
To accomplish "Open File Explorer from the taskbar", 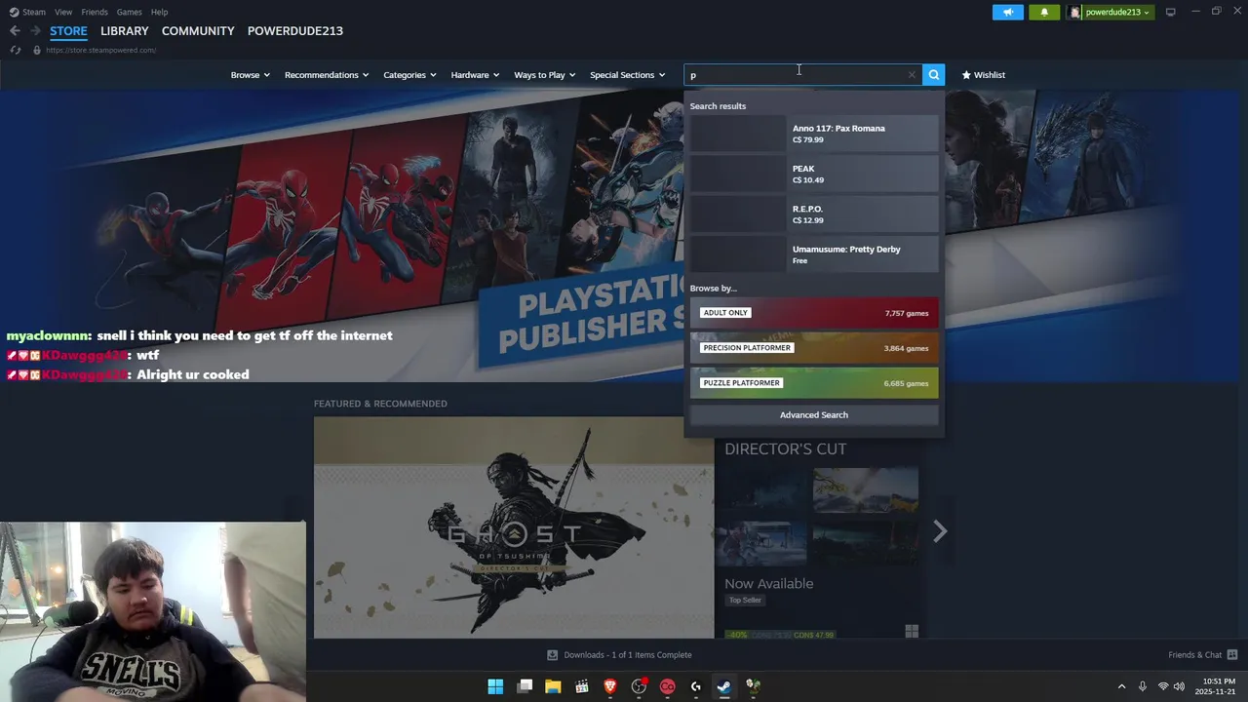I will [x=553, y=686].
